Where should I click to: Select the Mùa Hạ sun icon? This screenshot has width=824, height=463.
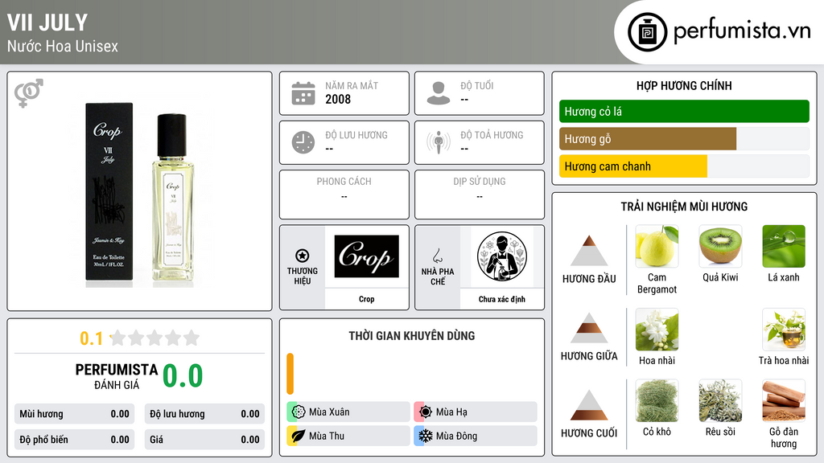tap(426, 412)
